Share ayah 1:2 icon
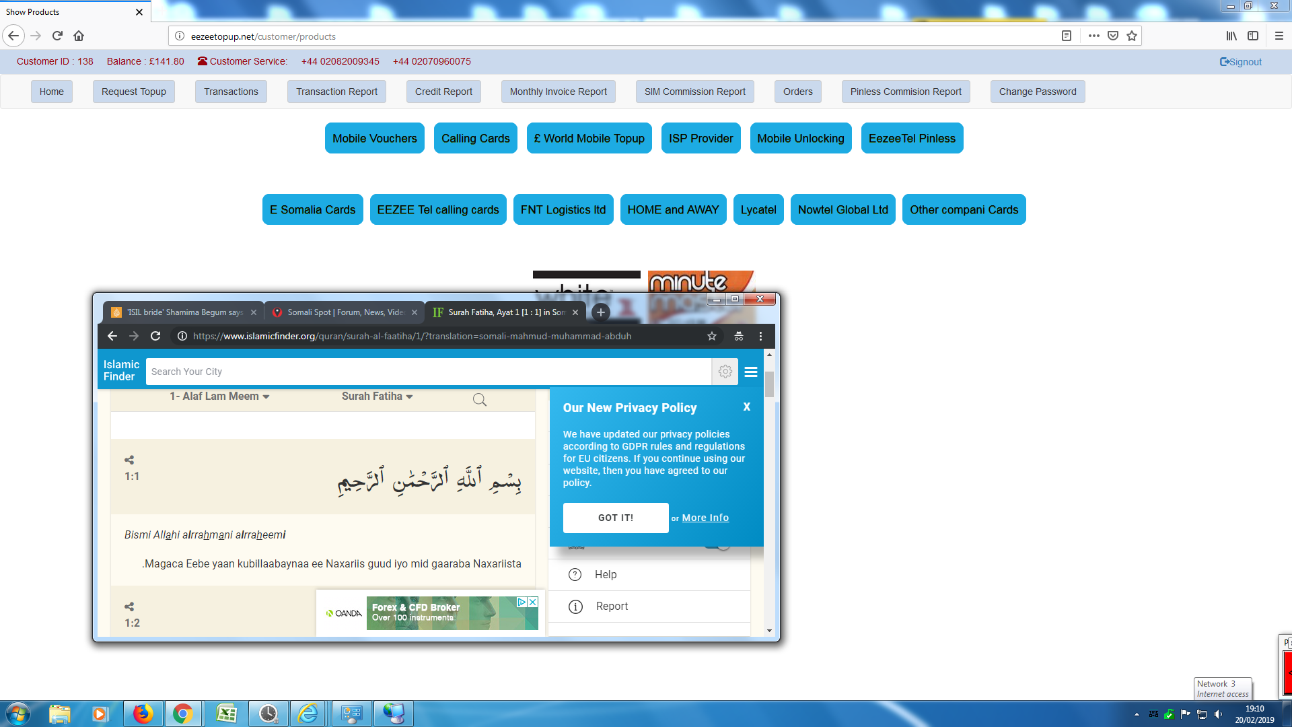Viewport: 1292px width, 727px height. coord(129,607)
